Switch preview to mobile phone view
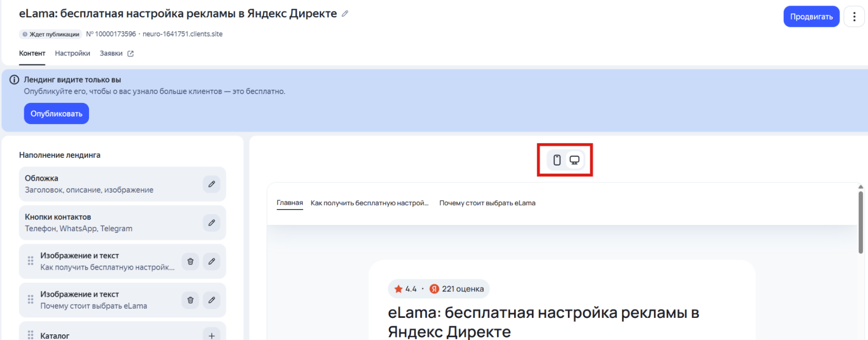 pos(557,160)
